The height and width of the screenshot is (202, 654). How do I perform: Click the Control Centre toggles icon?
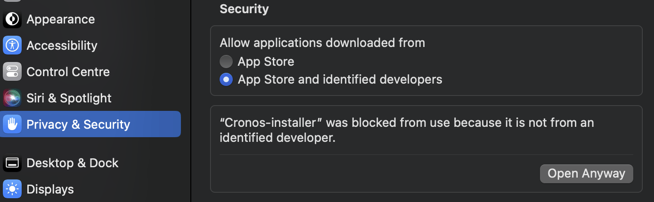coord(12,72)
